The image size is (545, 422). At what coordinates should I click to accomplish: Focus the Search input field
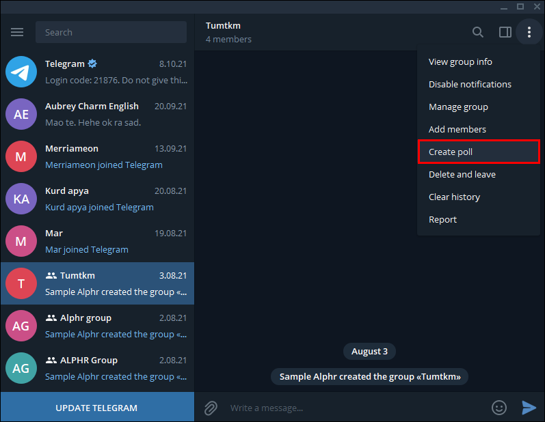click(x=111, y=32)
